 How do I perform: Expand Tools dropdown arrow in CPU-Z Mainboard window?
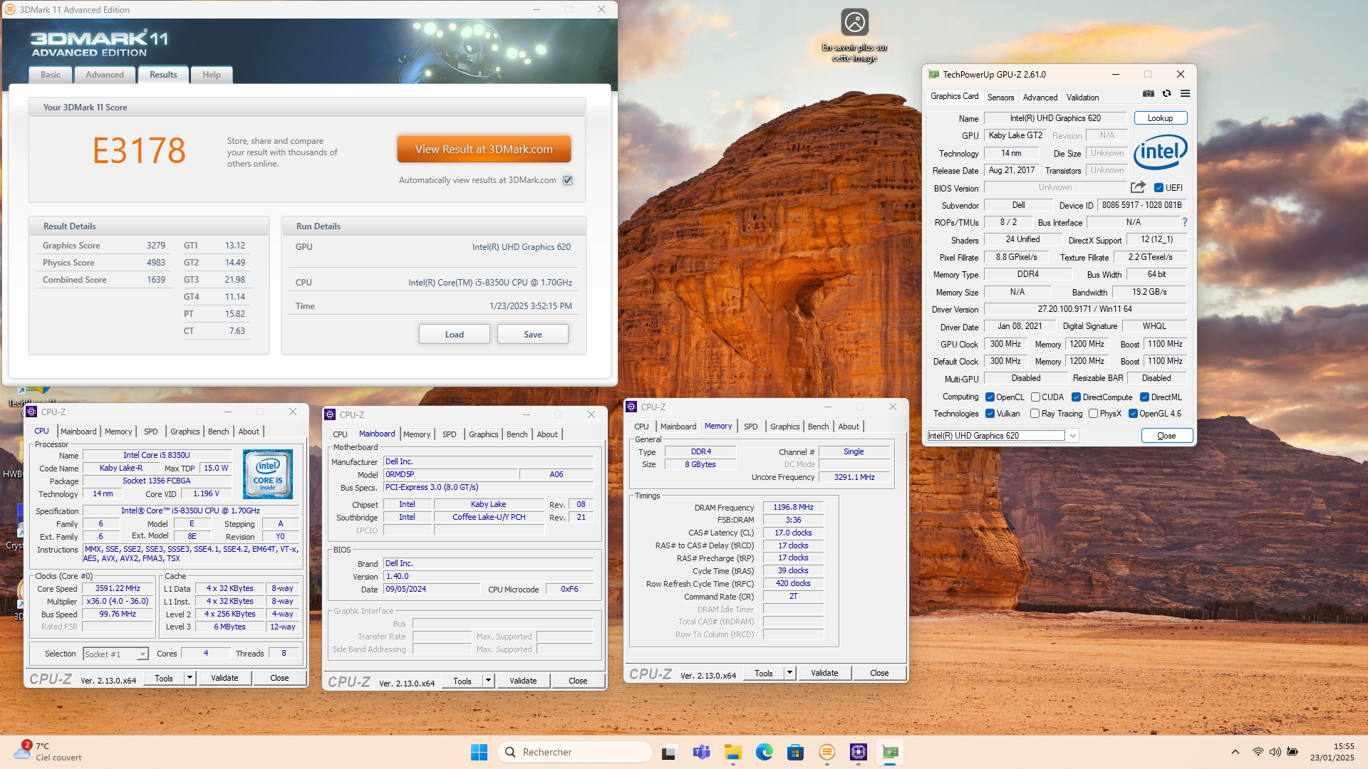[x=488, y=681]
